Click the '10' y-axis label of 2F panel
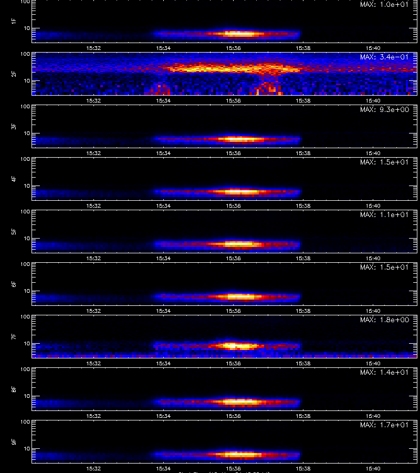This screenshot has width=420, height=473. [x=27, y=80]
